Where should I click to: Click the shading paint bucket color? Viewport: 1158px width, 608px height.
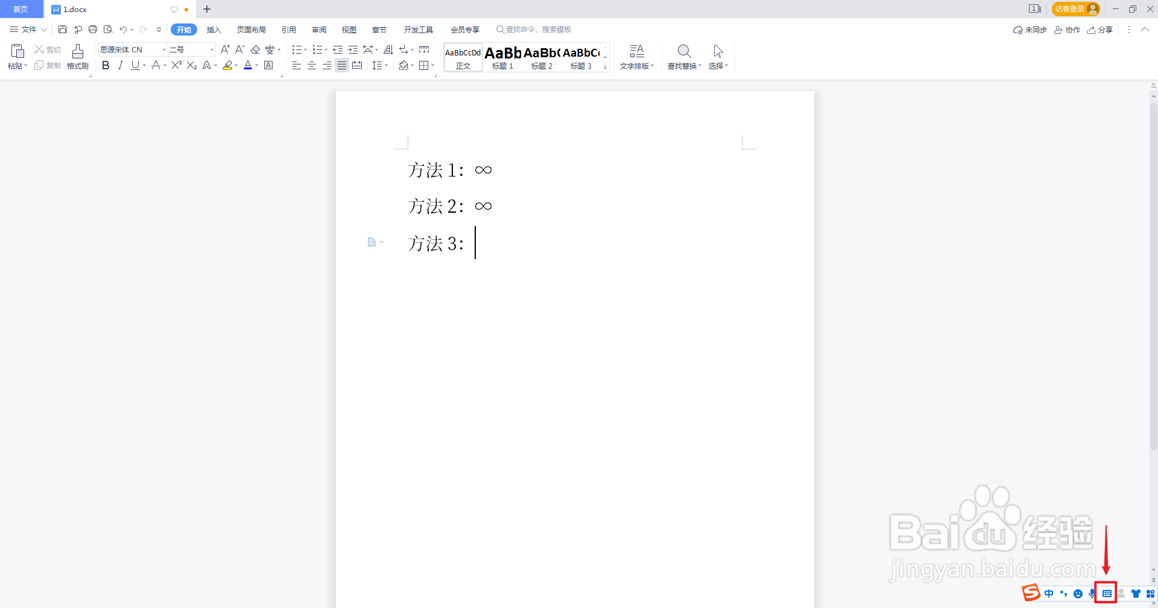click(403, 65)
